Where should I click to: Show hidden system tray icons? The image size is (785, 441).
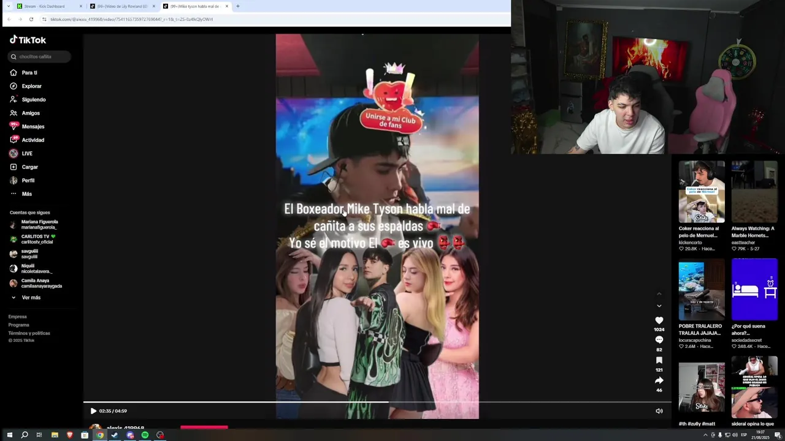click(705, 435)
